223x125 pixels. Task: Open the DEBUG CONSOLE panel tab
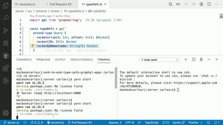[x=82, y=60]
